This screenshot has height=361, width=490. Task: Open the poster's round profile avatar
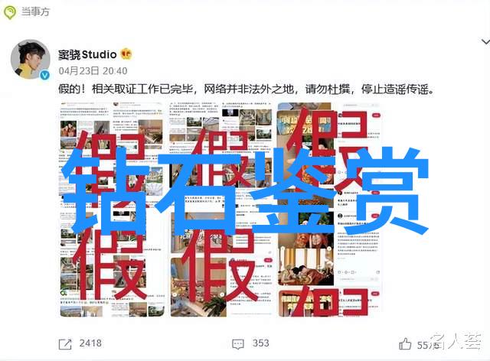tap(31, 59)
